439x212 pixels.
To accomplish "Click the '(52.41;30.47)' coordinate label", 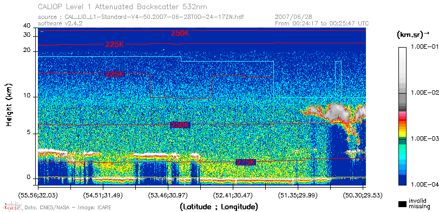I will point(233,195).
